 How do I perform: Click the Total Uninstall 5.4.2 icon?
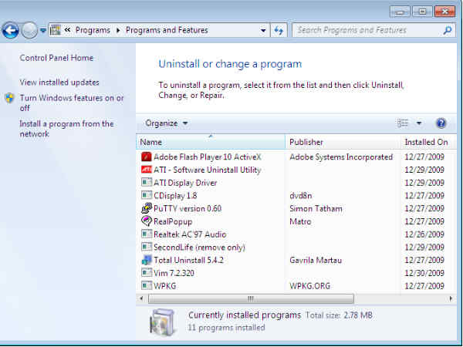click(147, 260)
